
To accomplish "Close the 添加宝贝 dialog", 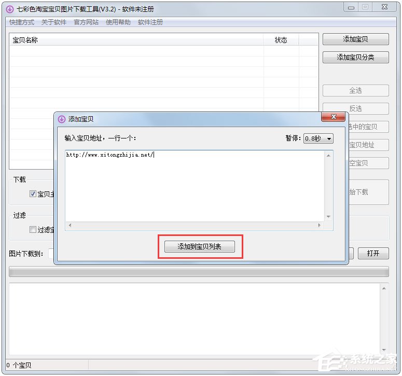I will click(333, 117).
